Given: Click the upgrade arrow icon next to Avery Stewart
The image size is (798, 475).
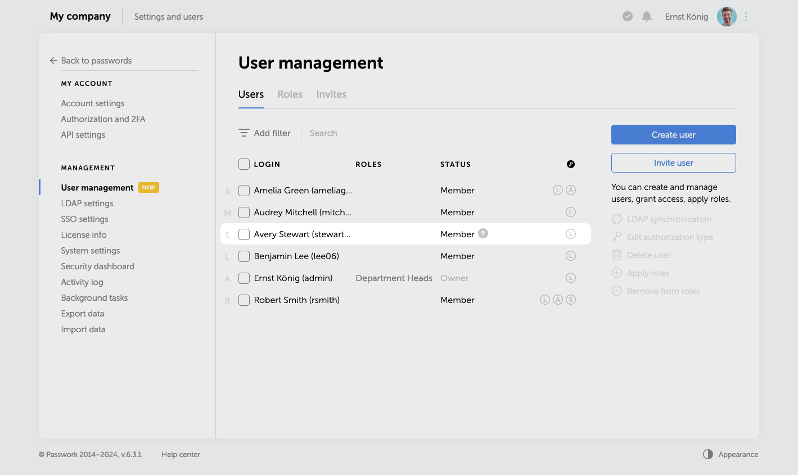Looking at the screenshot, I should [x=483, y=234].
